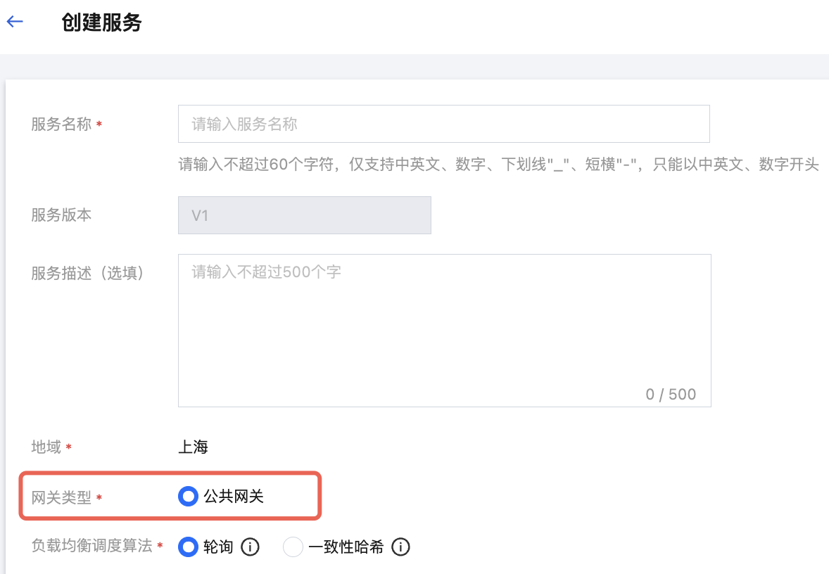Screen dimensions: 829x574
Task: Click the info icon next to 轮询
Action: pyautogui.click(x=251, y=547)
